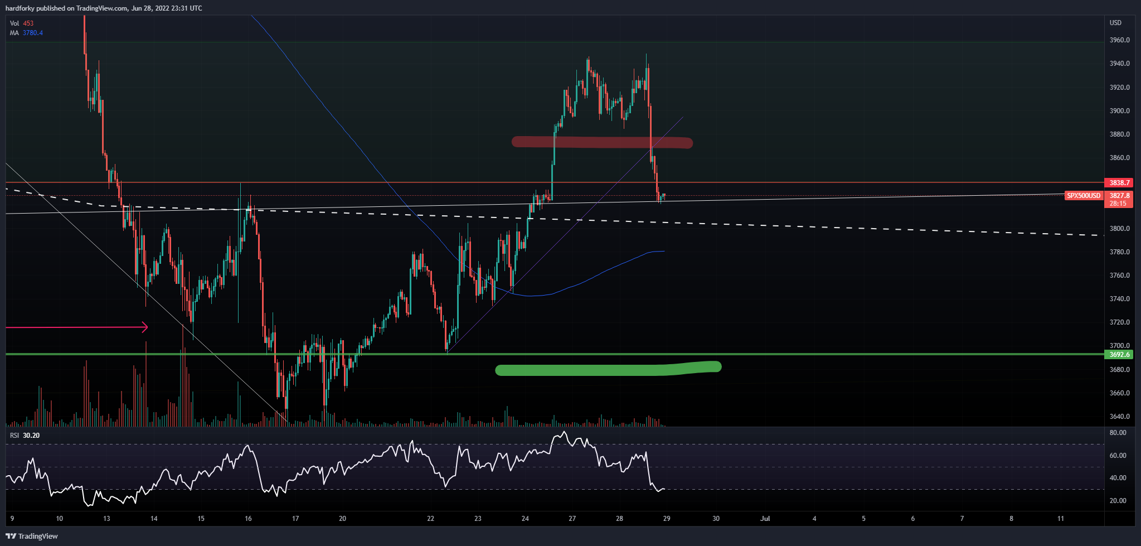Click the red resistance brush stroke
1141x546 pixels.
coord(602,142)
